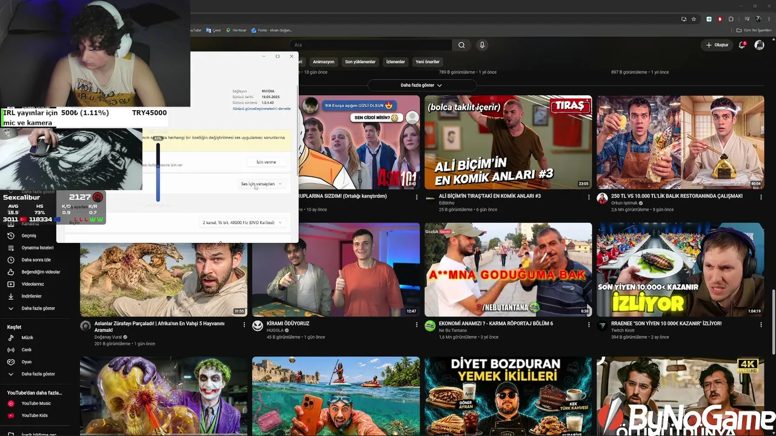The image size is (776, 436).
Task: Open Sürücü güncelleştirmelerini denetle link
Action: tap(261, 108)
